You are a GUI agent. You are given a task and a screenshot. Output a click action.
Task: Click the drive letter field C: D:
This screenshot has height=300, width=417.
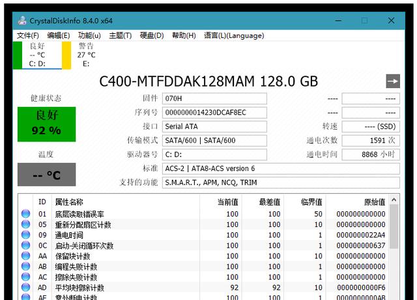point(214,155)
